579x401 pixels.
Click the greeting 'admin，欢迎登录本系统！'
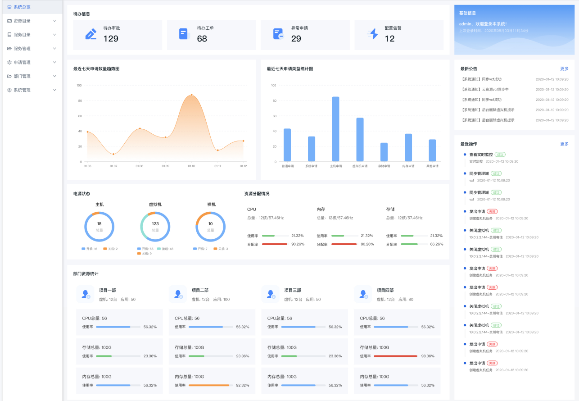point(483,23)
